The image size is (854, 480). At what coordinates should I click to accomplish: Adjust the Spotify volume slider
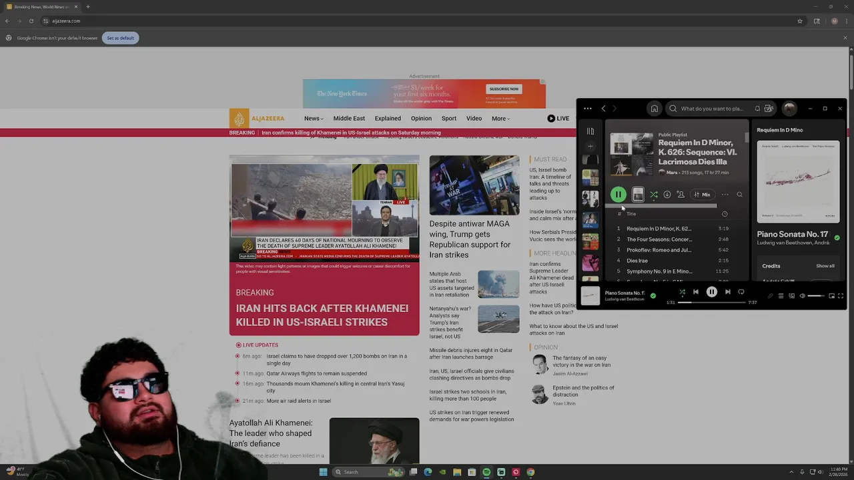click(817, 296)
